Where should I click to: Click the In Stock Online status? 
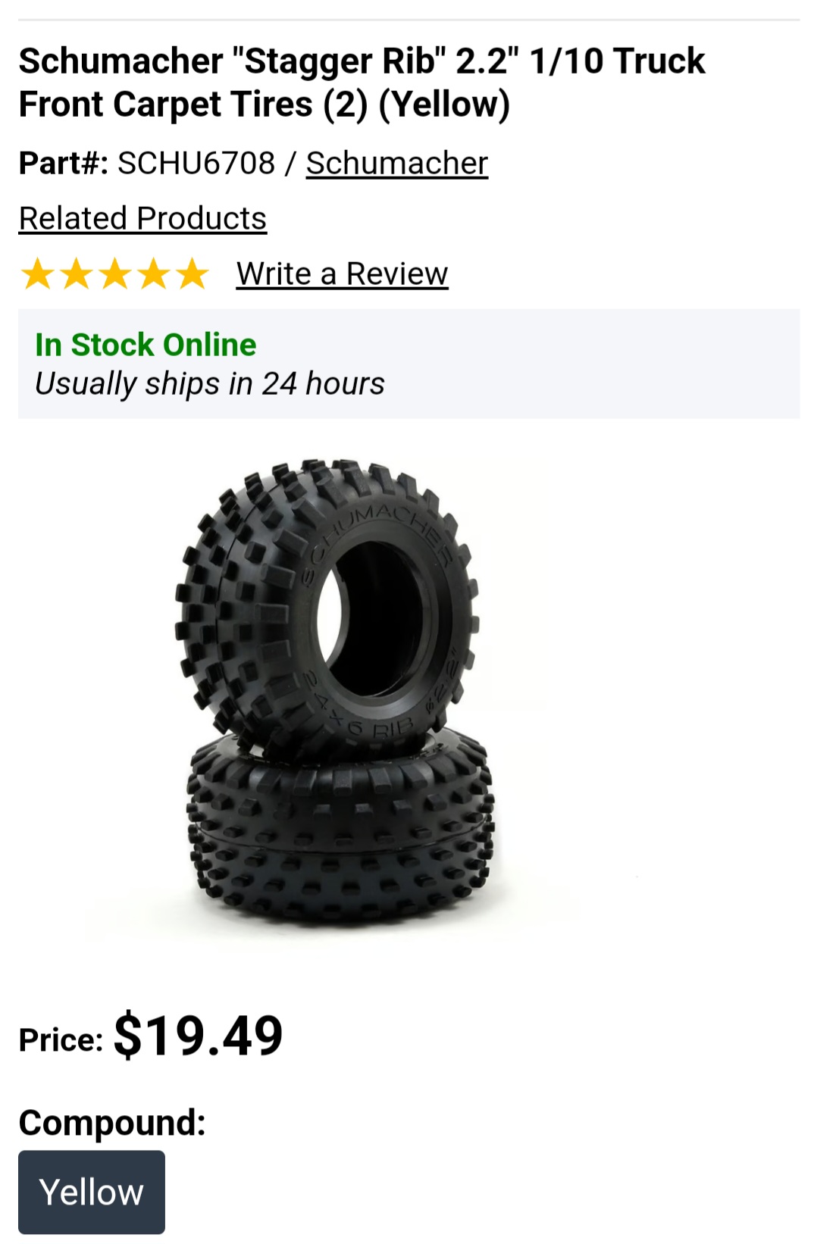click(x=146, y=345)
